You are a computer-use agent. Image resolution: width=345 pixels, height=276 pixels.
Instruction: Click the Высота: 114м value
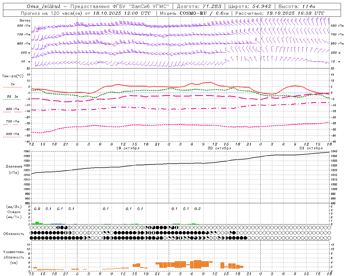(297, 6)
